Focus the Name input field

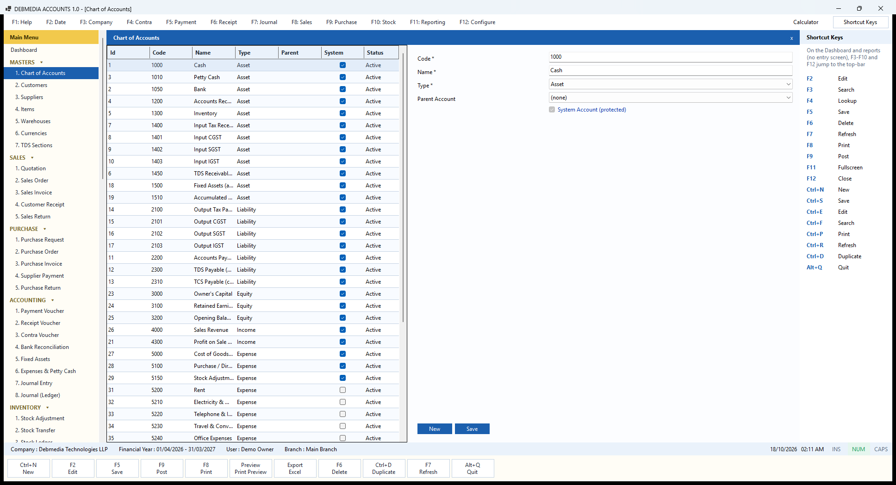(x=671, y=70)
